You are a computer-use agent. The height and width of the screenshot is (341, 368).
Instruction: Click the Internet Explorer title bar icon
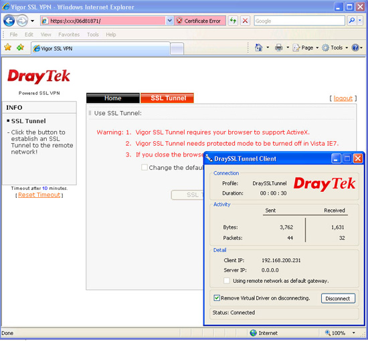click(5, 7)
